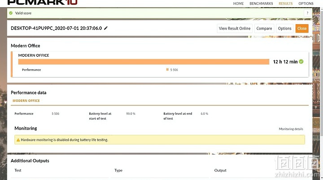Image resolution: width=323 pixels, height=180 pixels.
Task: Open the question mark help button
Action: 307,13
